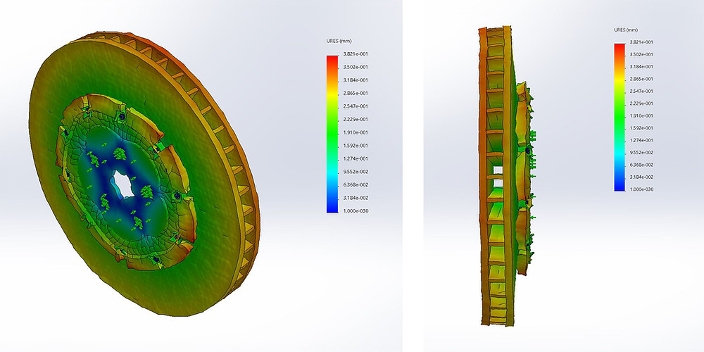
Task: Click 1.000e-030 minimum in isometric view legend
Action: (357, 211)
